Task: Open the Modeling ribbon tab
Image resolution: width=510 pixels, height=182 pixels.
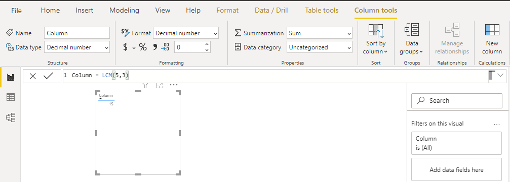Action: (x=124, y=11)
